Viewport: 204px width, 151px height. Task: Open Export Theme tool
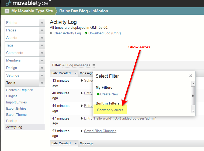pos(16,115)
